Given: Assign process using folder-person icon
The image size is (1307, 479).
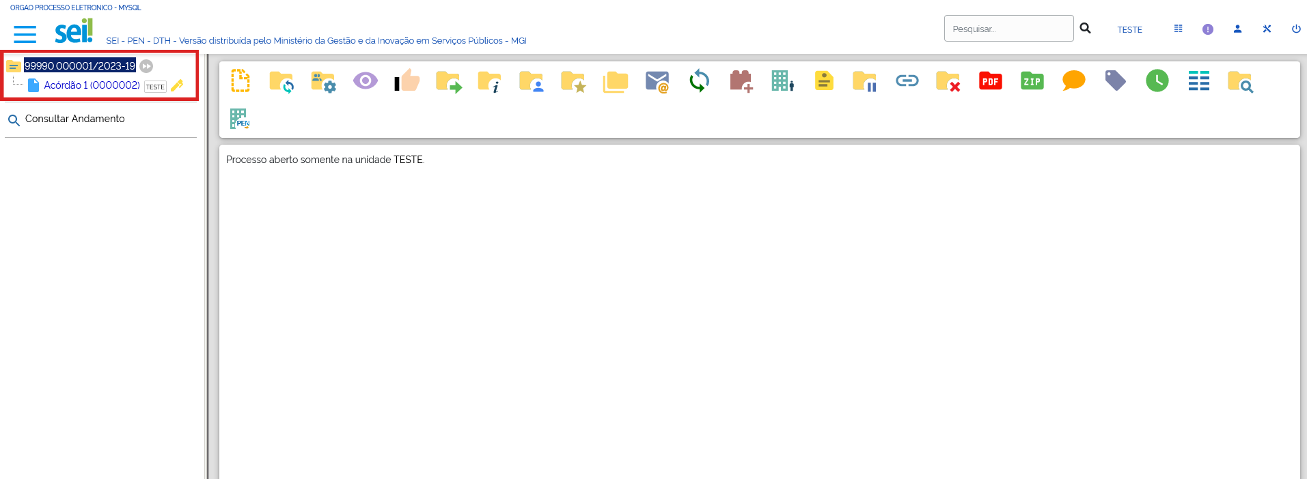Looking at the screenshot, I should (532, 82).
